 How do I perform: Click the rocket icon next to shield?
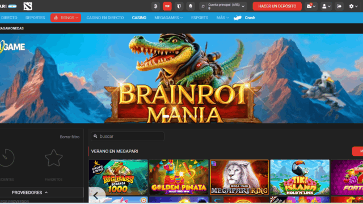[x=191, y=6]
